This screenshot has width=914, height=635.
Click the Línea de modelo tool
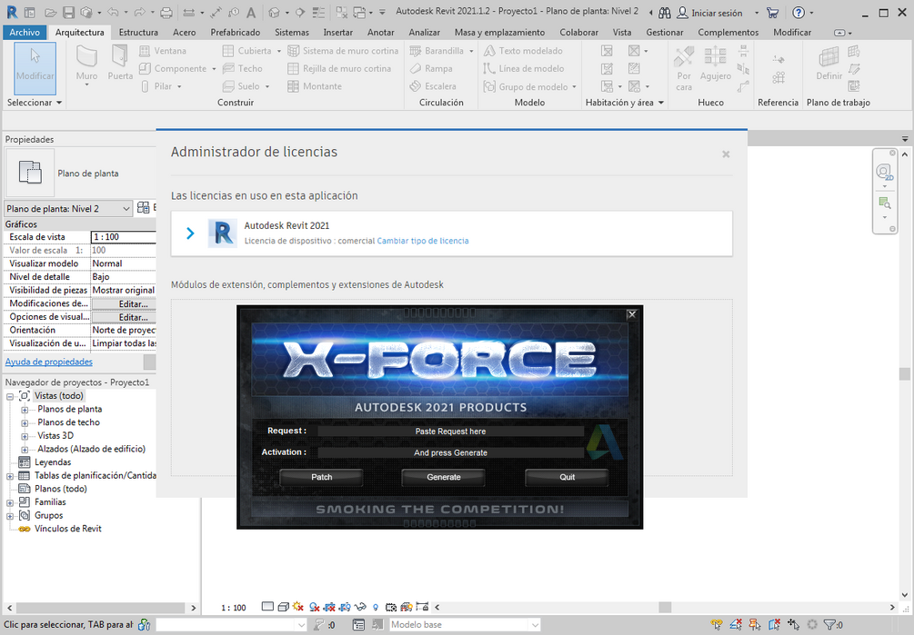(524, 69)
